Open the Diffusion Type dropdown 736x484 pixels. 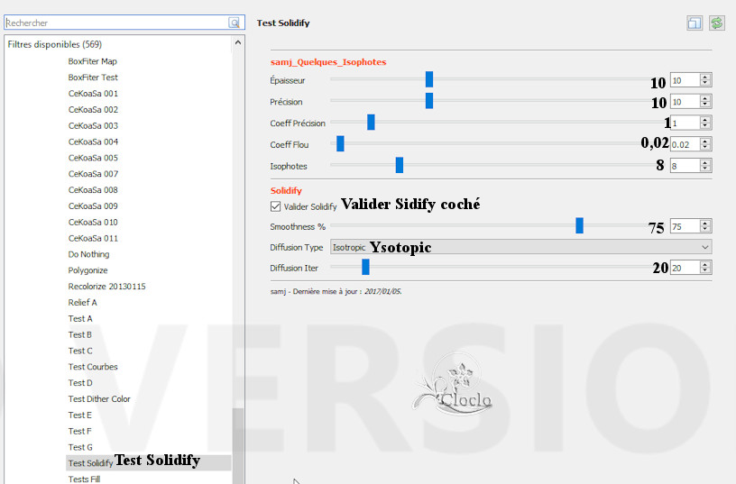[520, 247]
